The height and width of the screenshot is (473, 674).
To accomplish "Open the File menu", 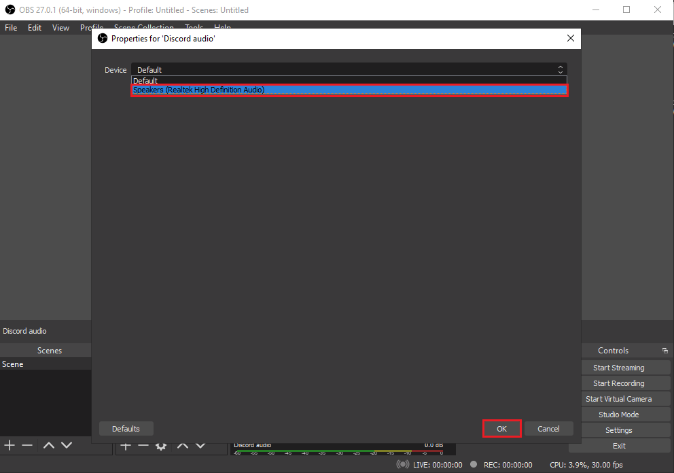I will (11, 27).
